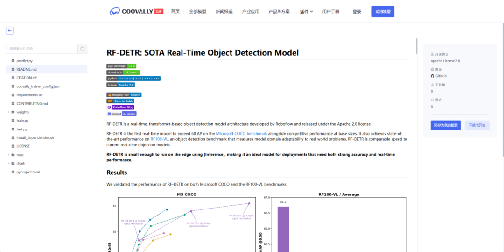The height and width of the screenshot is (252, 504).
Task: Click the file icon beside README.md
Action: click(x=13, y=69)
